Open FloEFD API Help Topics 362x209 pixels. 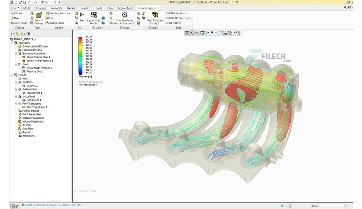coord(178,18)
